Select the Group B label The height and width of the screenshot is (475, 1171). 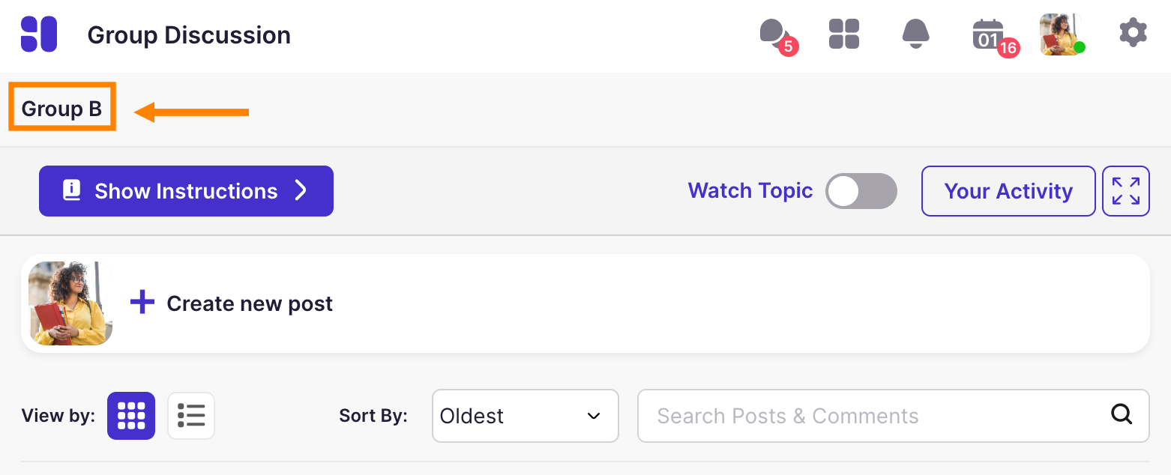pyautogui.click(x=61, y=109)
